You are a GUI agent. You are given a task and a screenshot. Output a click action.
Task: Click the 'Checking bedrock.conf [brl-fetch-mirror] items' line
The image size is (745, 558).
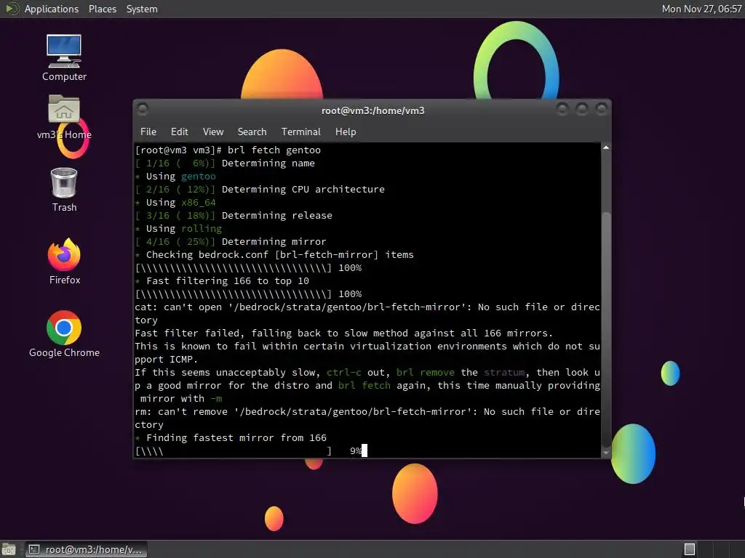click(280, 255)
